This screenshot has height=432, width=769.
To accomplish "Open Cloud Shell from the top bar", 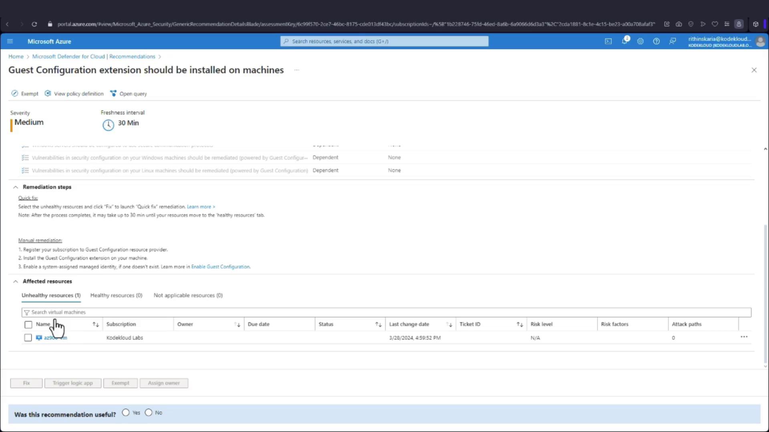I will coord(608,41).
